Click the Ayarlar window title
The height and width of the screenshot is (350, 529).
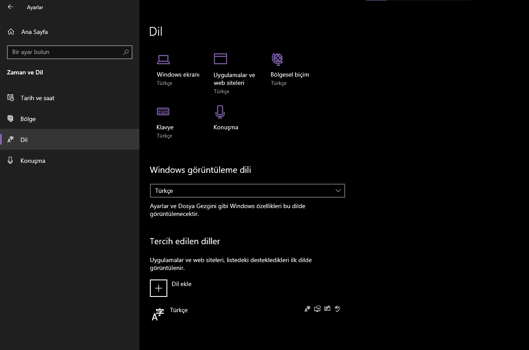(35, 7)
